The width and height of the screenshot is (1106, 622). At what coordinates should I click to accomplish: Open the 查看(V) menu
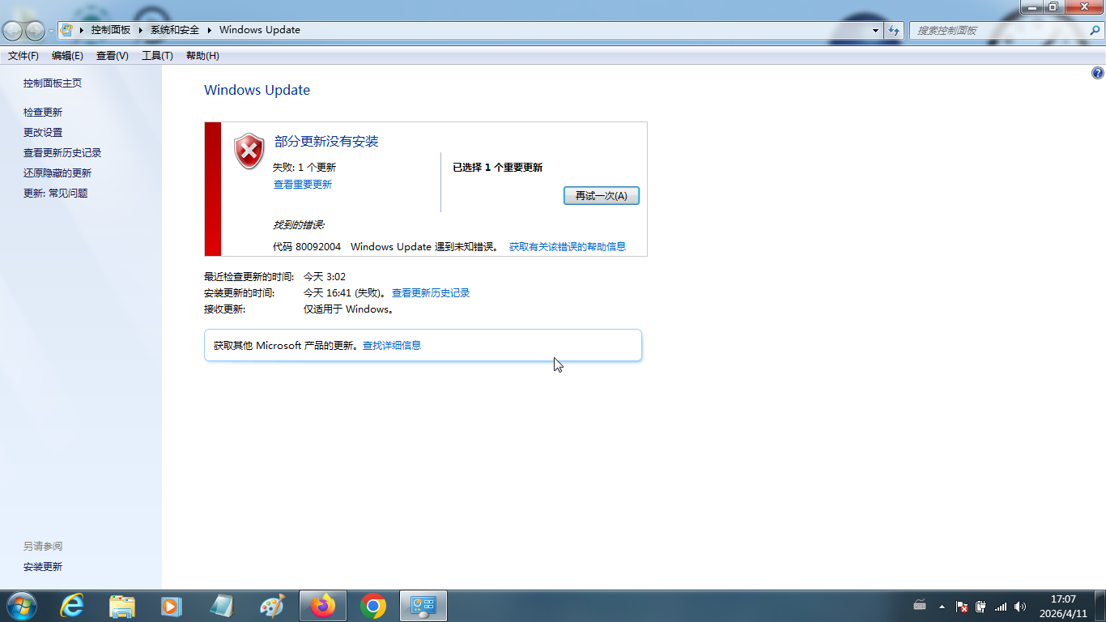[112, 56]
